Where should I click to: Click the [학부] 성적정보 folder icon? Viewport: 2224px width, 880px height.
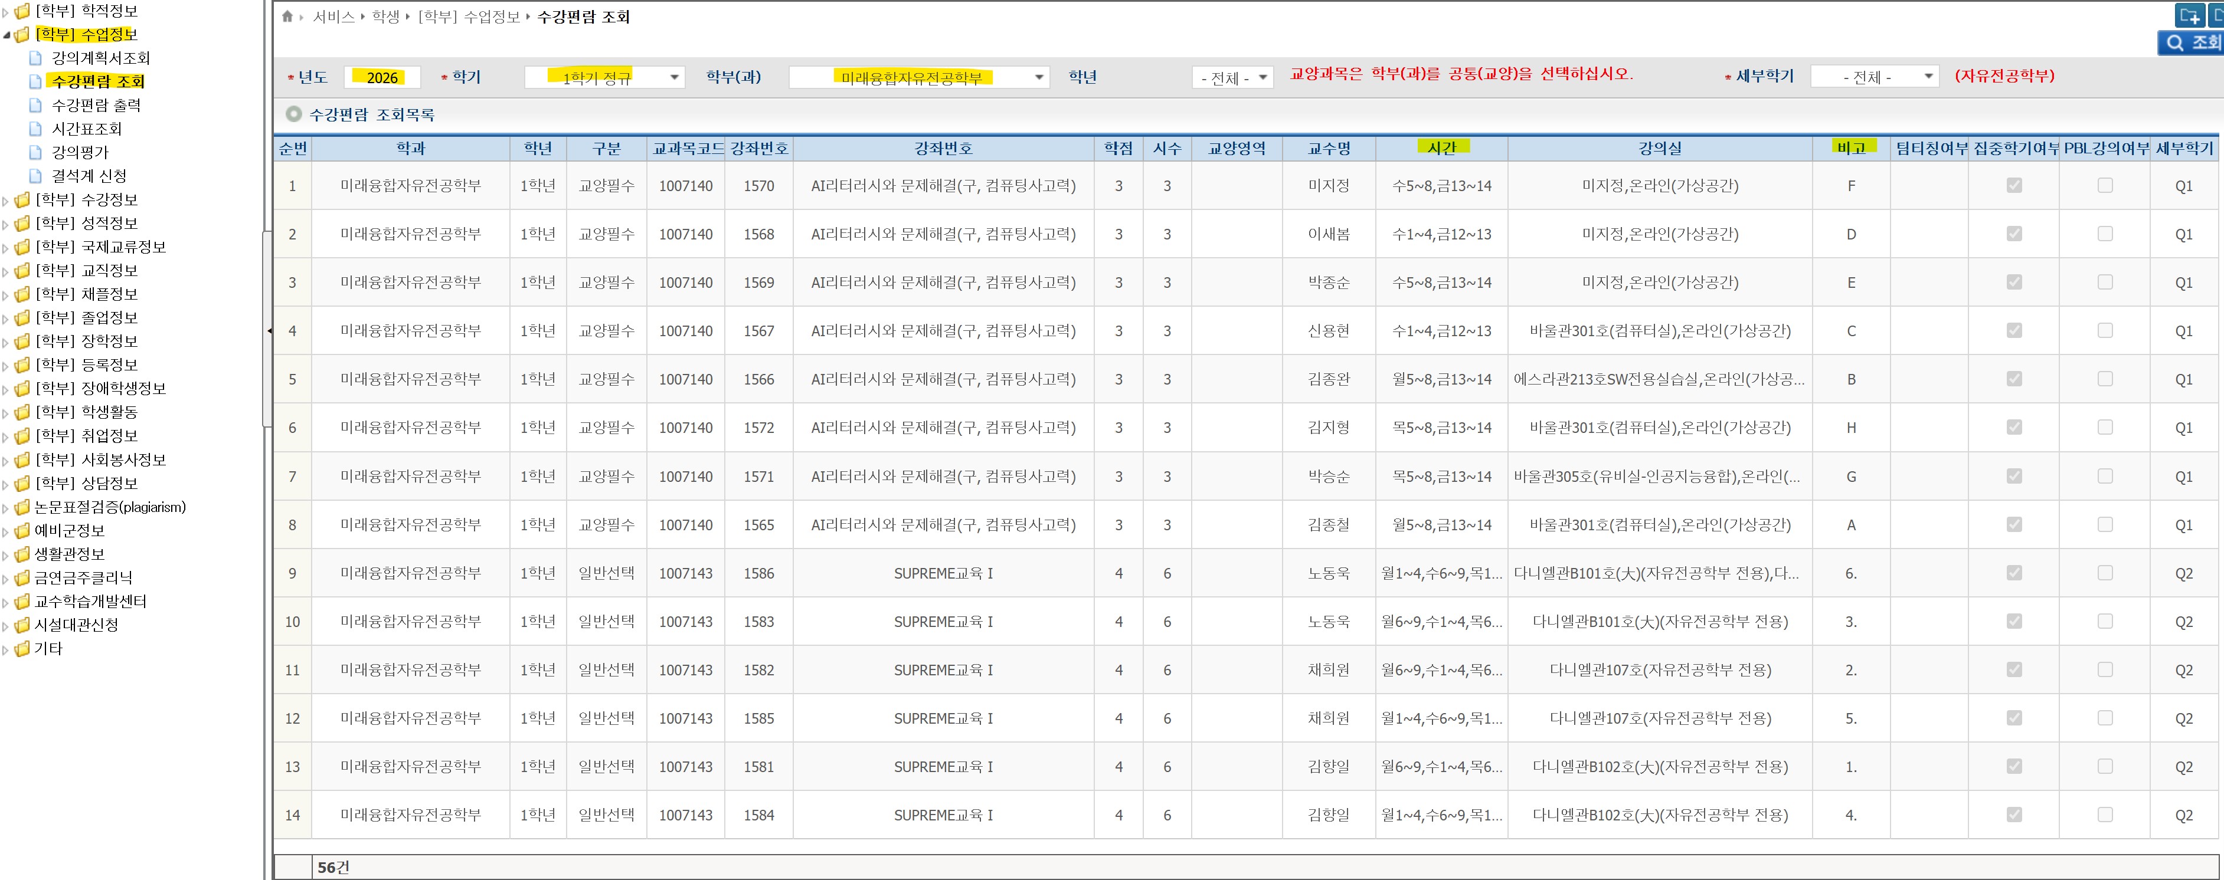click(x=22, y=224)
